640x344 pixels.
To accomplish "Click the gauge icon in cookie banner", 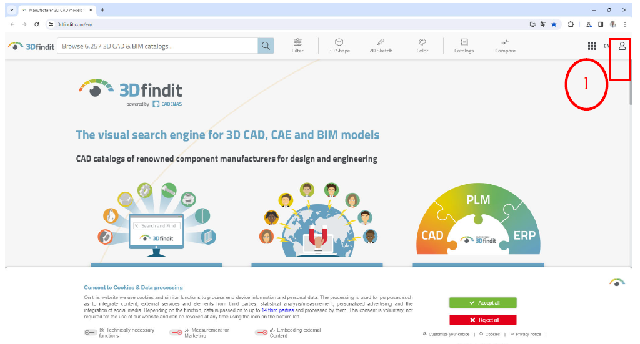I will click(617, 282).
